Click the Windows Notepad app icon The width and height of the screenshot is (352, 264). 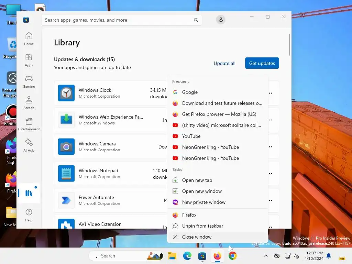[66, 173]
